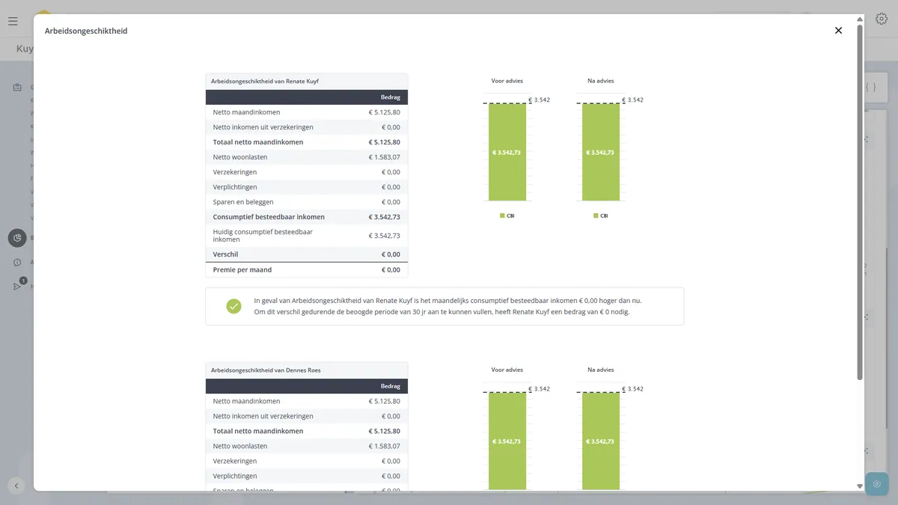This screenshot has width=898, height=505.
Task: Open the settings gear icon
Action: [882, 19]
